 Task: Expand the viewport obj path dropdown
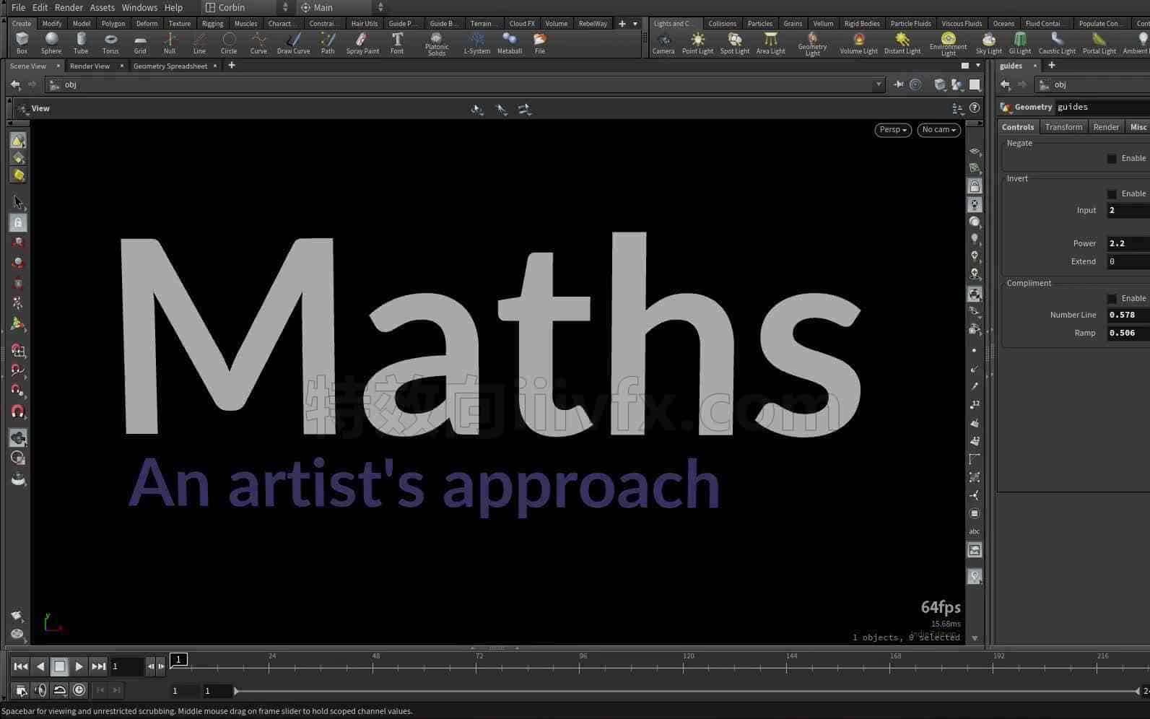(x=879, y=84)
